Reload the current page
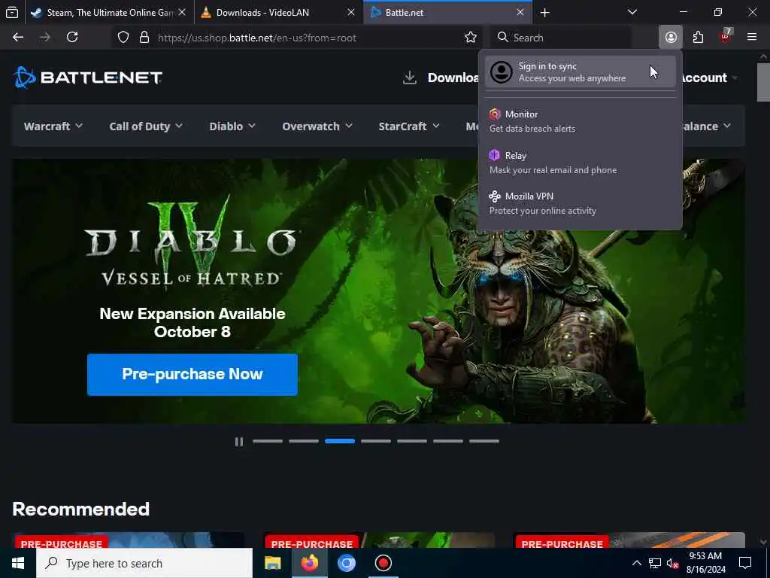This screenshot has height=578, width=770. [x=72, y=38]
